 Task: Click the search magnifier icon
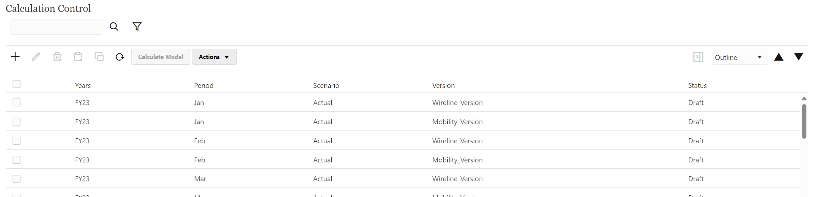click(114, 27)
